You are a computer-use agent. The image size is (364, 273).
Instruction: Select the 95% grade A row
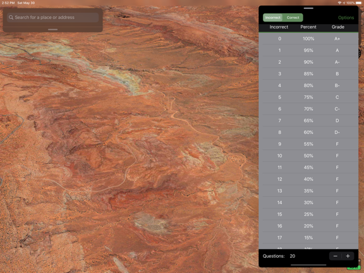coord(308,51)
